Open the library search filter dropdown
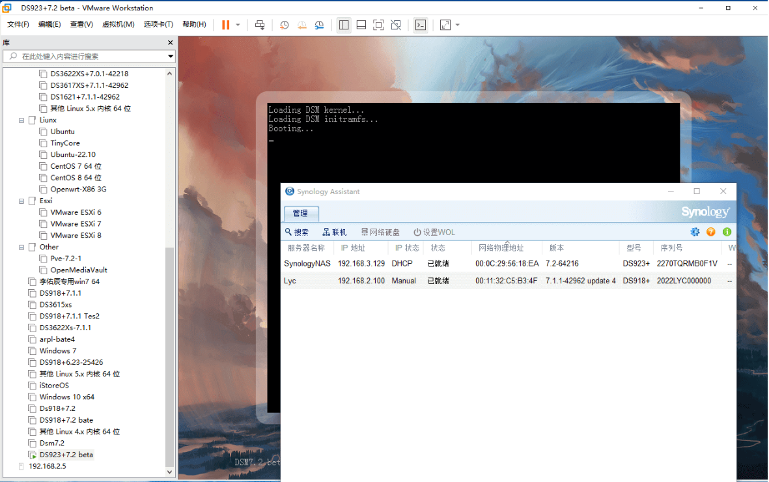 tap(171, 57)
